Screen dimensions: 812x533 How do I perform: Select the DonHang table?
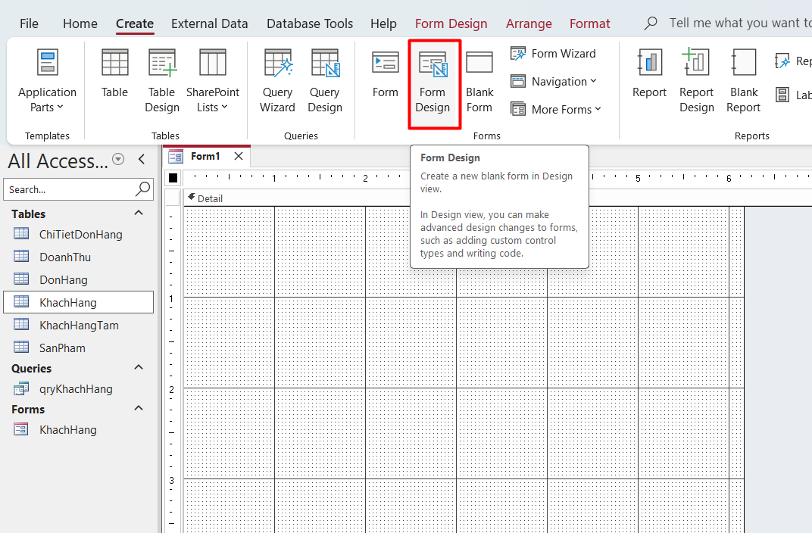tap(64, 280)
